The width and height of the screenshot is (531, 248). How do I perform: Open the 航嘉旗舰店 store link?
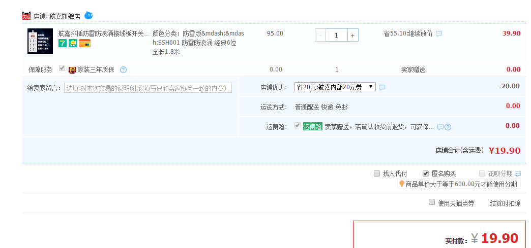65,16
